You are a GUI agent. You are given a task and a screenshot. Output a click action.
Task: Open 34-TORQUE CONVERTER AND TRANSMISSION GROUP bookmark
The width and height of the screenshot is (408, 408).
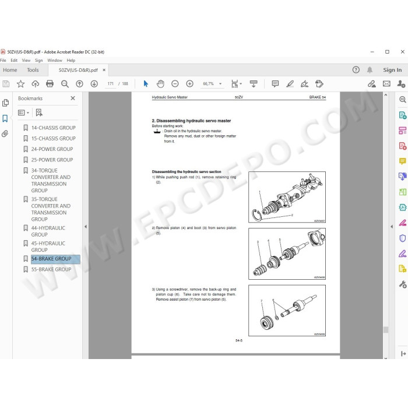coord(51,180)
